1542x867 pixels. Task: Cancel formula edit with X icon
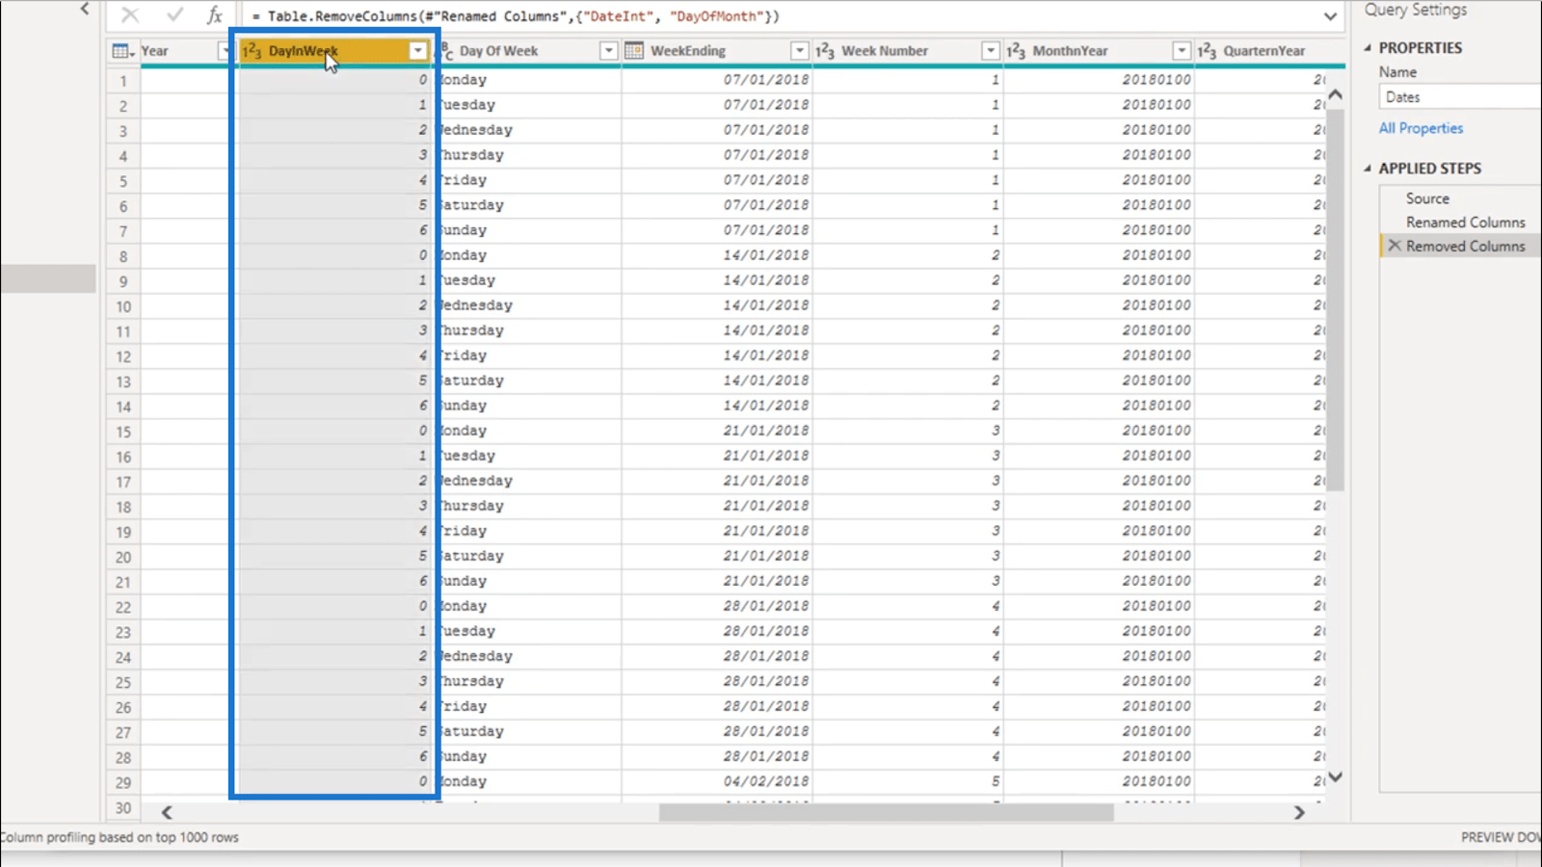pyautogui.click(x=130, y=15)
